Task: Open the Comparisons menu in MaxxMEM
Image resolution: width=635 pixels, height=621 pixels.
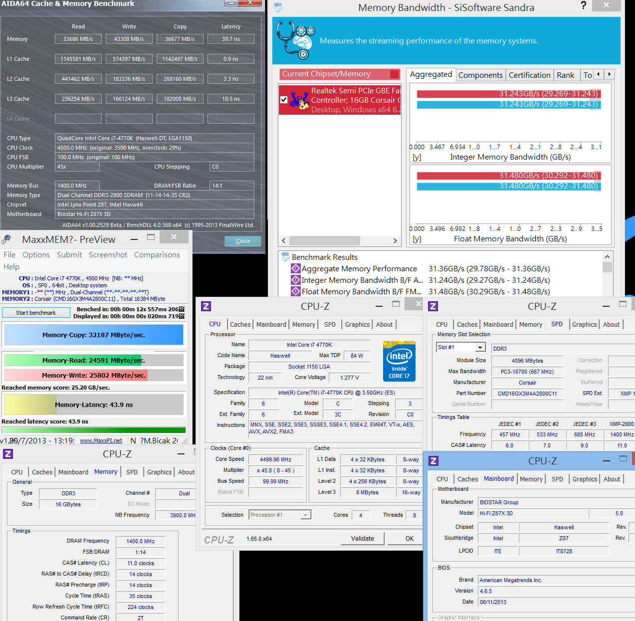Action: (x=157, y=255)
